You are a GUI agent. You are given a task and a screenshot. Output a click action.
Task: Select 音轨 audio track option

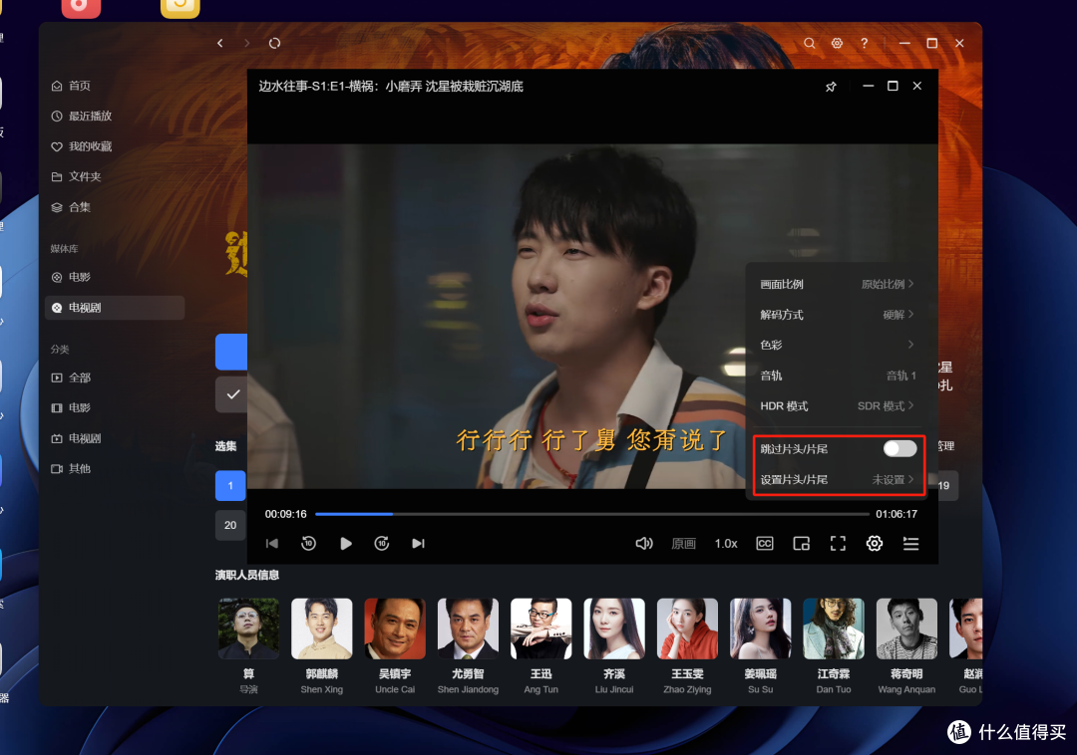coord(837,376)
